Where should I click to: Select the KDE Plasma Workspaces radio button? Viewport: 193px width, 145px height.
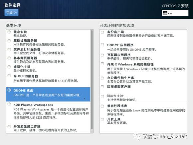pos(9,104)
